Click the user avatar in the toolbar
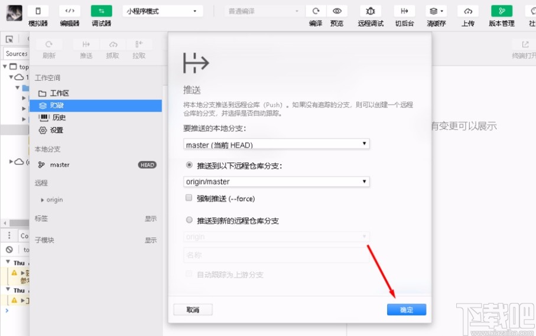Viewport: 536px width, 336px height. pyautogui.click(x=14, y=14)
